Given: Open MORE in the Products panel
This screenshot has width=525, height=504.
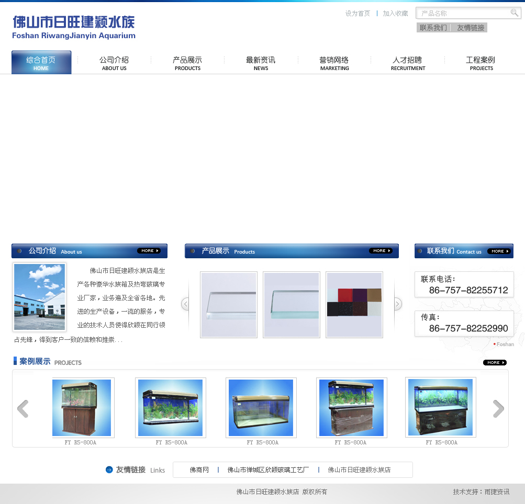Looking at the screenshot, I should tap(381, 251).
